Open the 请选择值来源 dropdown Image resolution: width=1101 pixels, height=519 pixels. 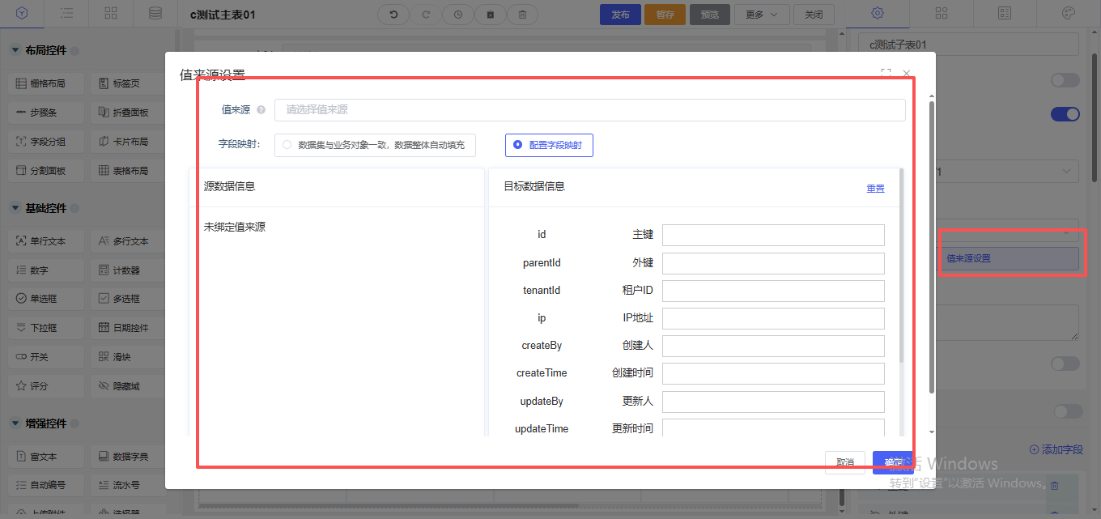[x=589, y=110]
